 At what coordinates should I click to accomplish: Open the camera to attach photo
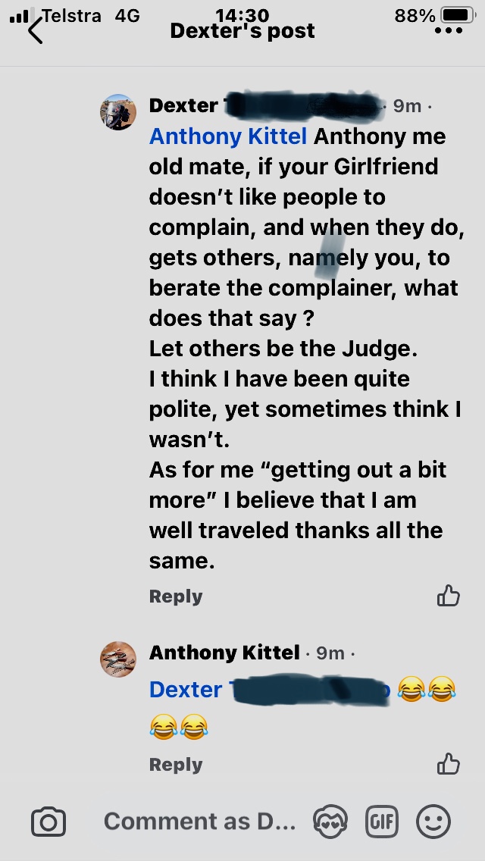(x=48, y=822)
